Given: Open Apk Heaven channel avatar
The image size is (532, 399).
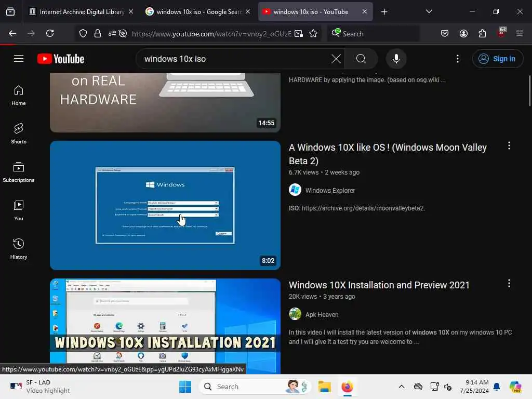Looking at the screenshot, I should (x=295, y=314).
